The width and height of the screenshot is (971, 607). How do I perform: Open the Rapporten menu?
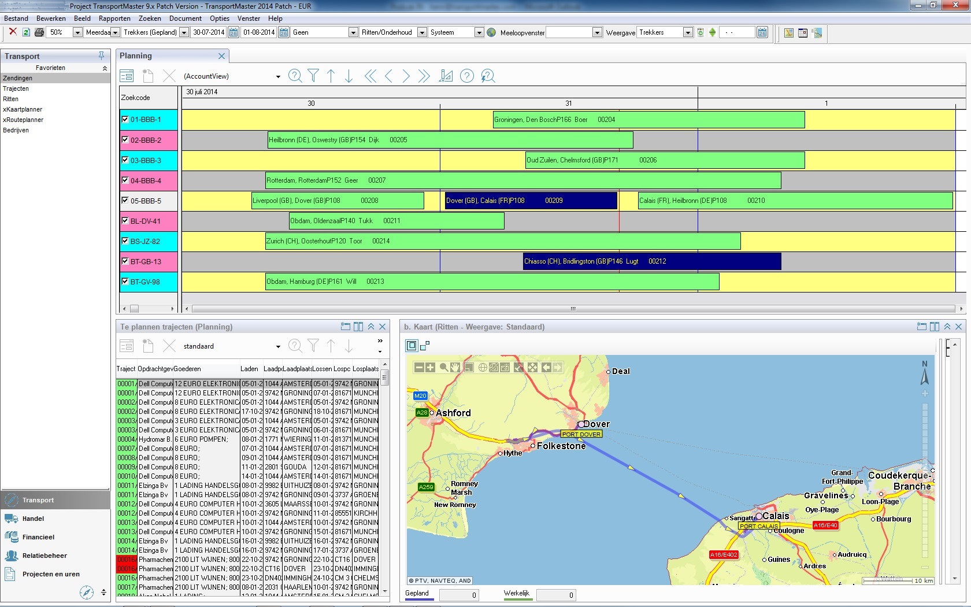tap(114, 18)
